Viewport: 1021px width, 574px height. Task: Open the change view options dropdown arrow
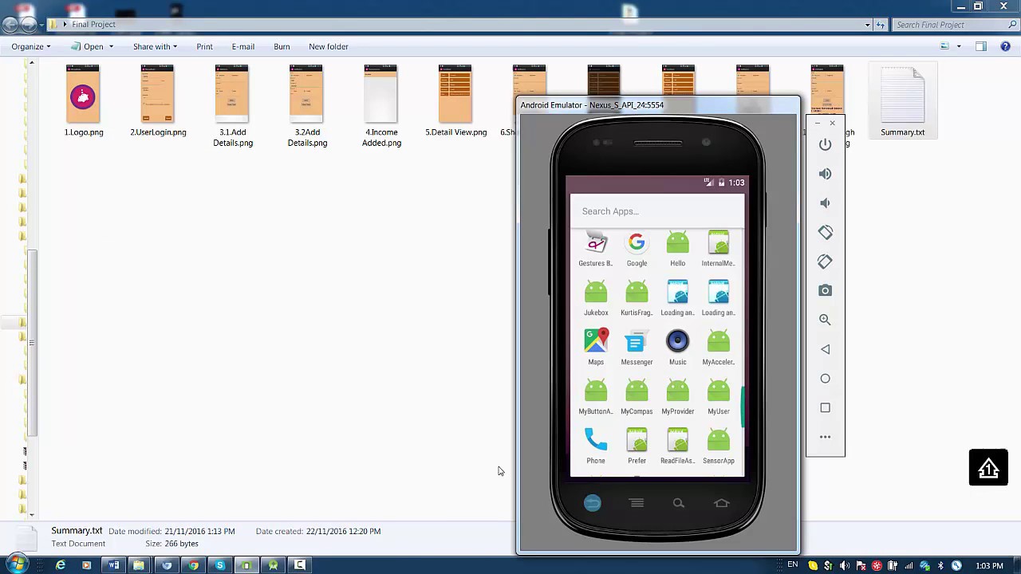(959, 46)
